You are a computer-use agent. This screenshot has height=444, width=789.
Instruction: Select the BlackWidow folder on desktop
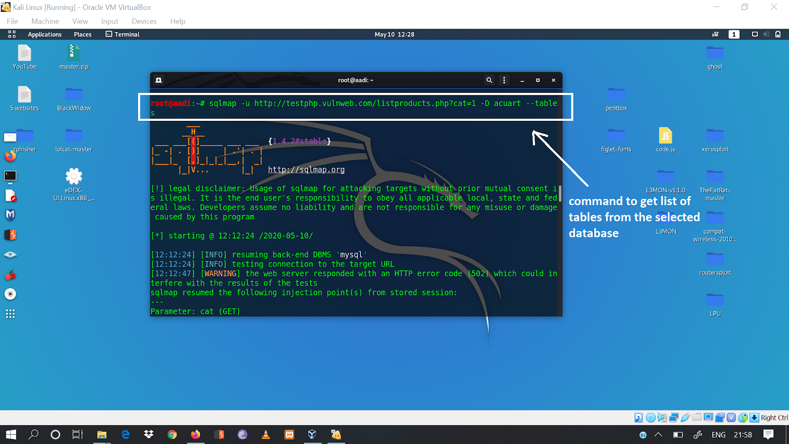point(74,99)
